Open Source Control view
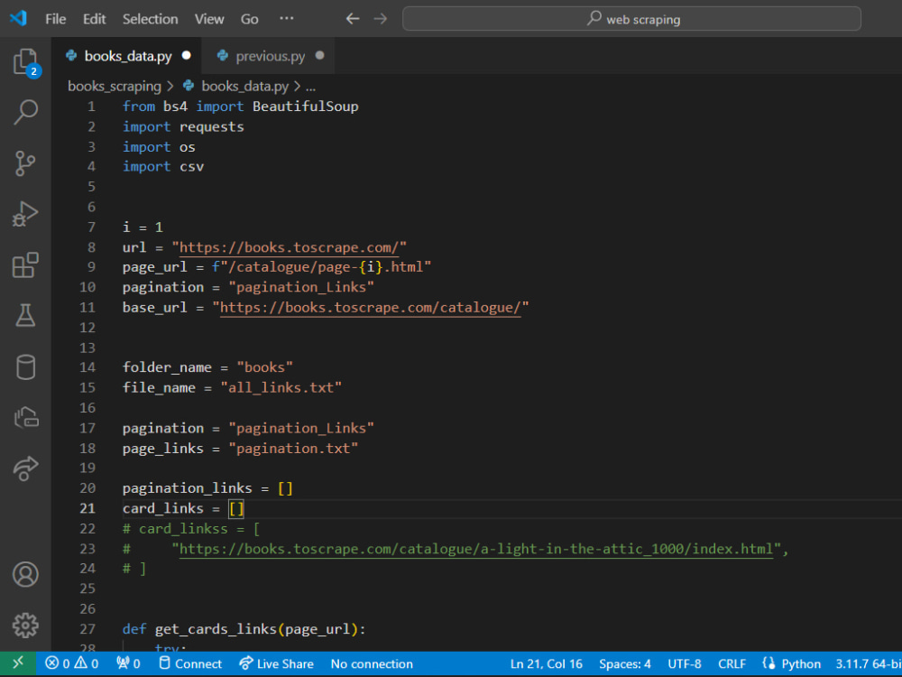902x677 pixels. (25, 163)
